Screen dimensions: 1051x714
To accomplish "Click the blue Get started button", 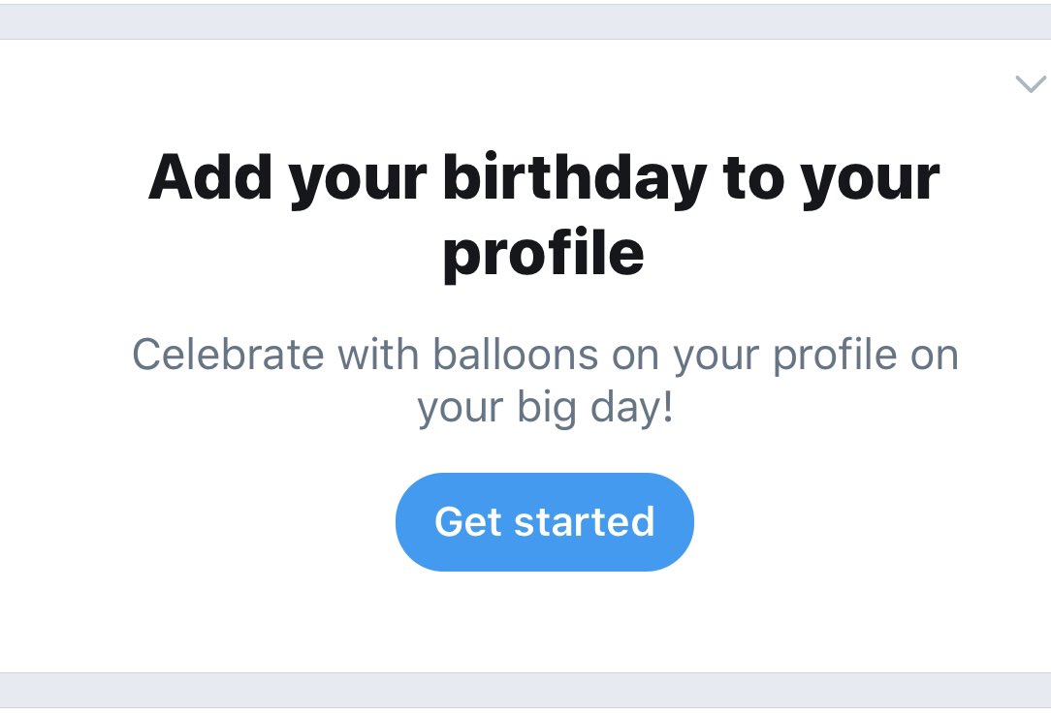I will point(544,522).
